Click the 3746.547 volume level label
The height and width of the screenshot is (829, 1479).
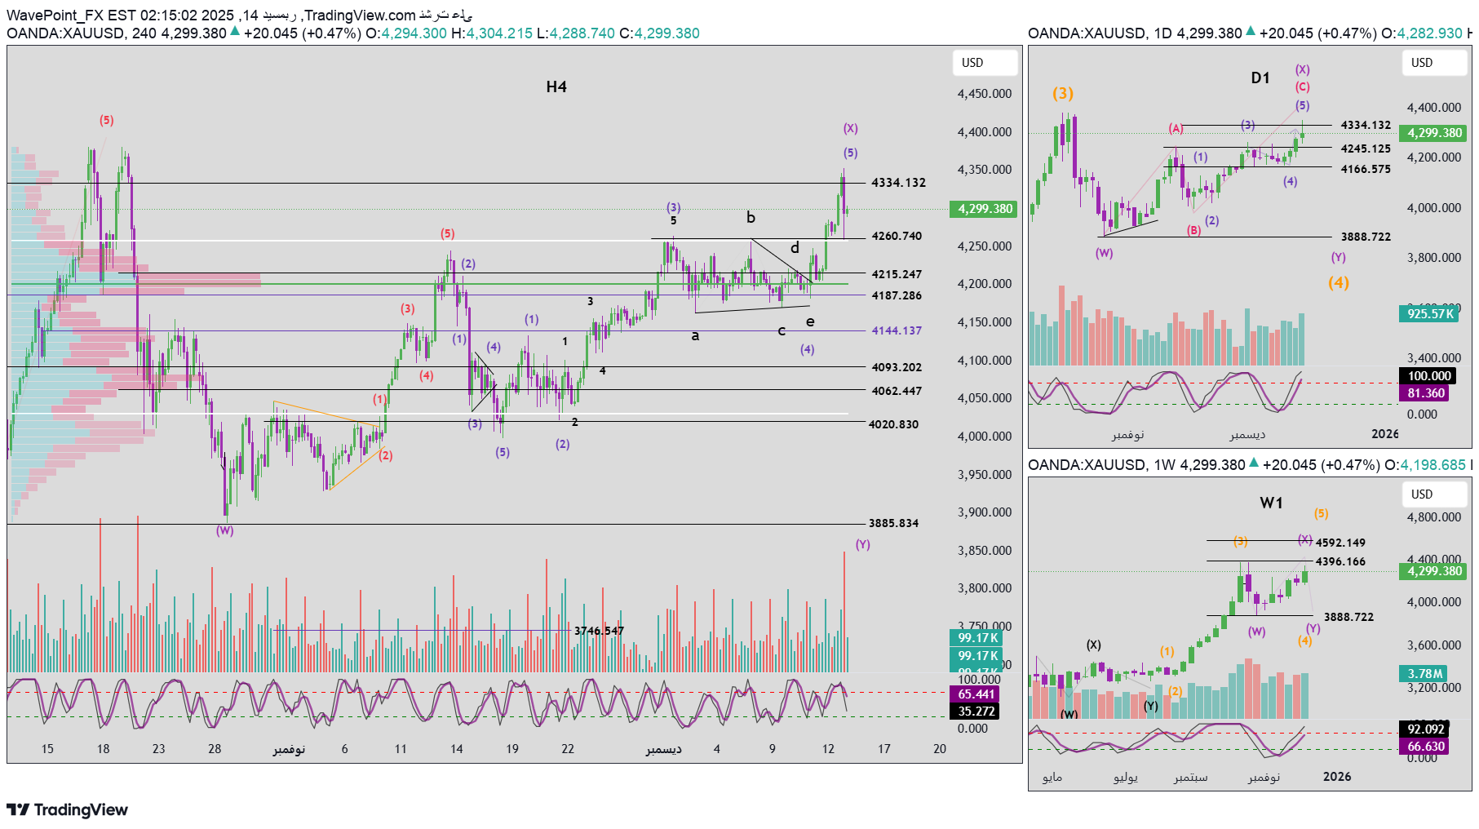[x=599, y=631]
